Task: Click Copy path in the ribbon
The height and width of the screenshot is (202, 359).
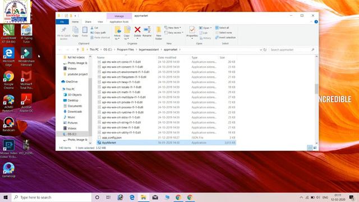Action: tap(98, 33)
